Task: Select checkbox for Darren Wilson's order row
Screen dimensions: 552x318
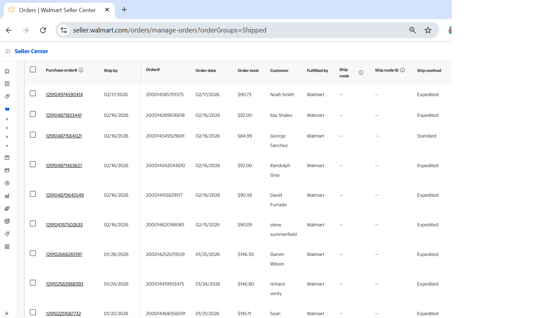Action: coord(33,253)
